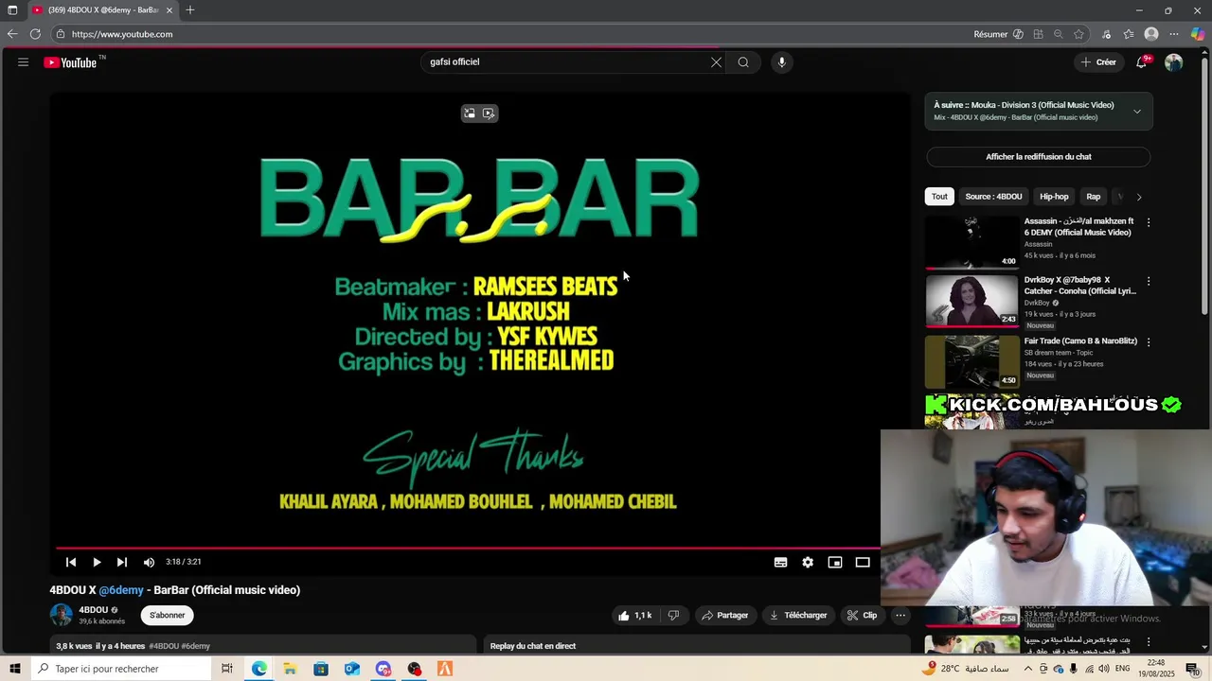This screenshot has width=1212, height=681.
Task: Click the second overlay icon above the video
Action: click(x=489, y=113)
